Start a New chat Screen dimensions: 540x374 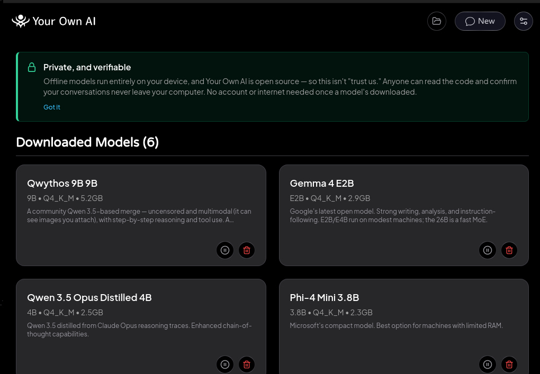point(480,21)
